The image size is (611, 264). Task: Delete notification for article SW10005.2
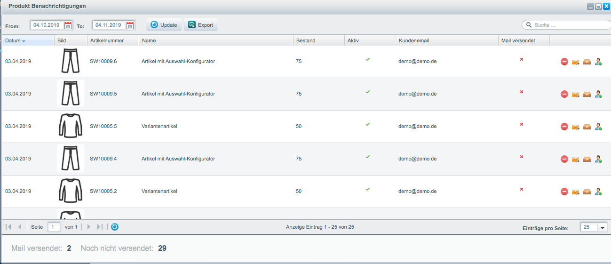tap(564, 192)
